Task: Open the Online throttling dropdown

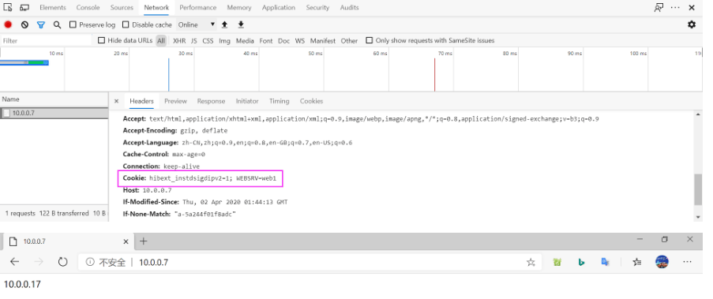Action: 196,24
